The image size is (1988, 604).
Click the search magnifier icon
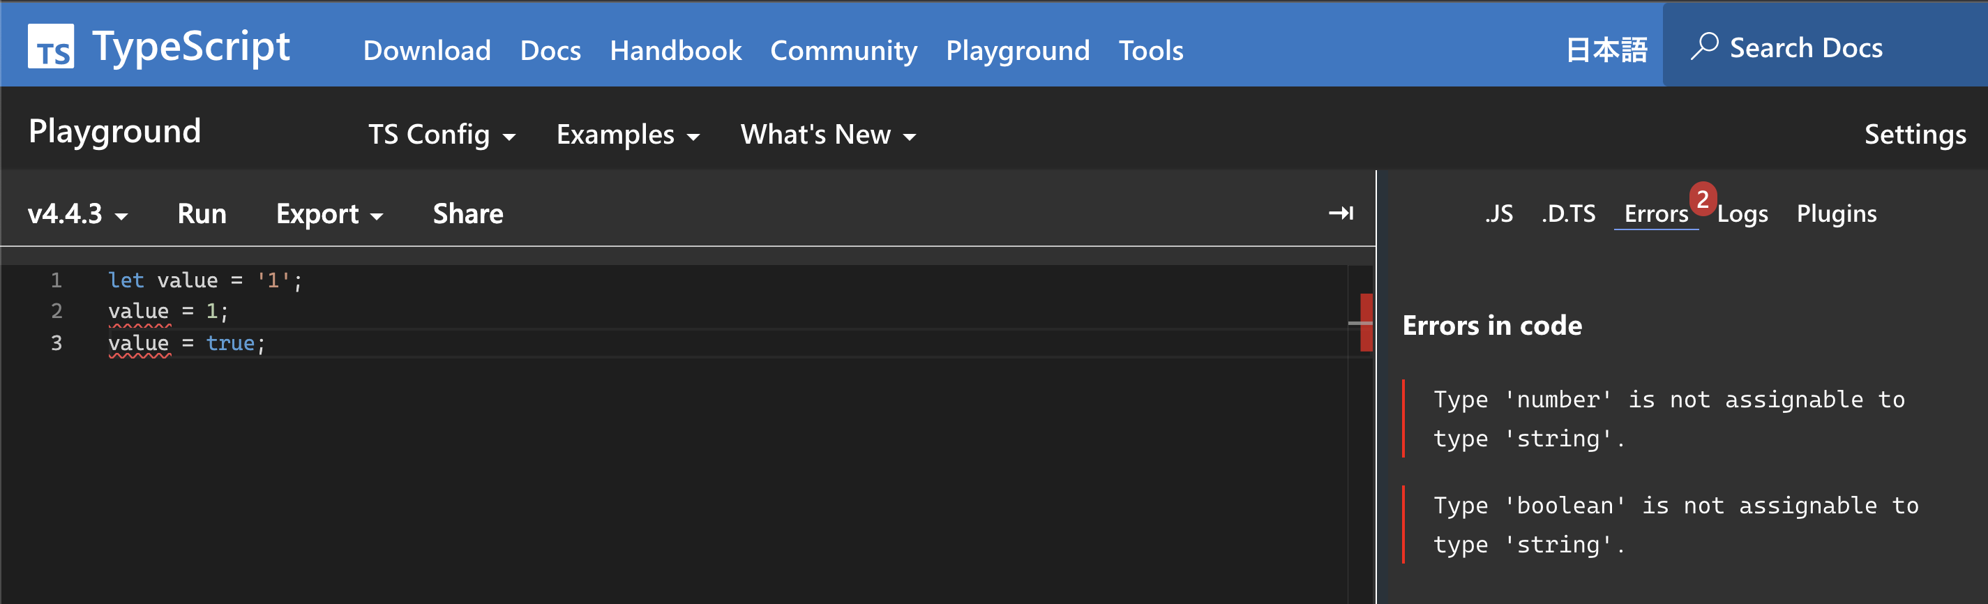1703,46
